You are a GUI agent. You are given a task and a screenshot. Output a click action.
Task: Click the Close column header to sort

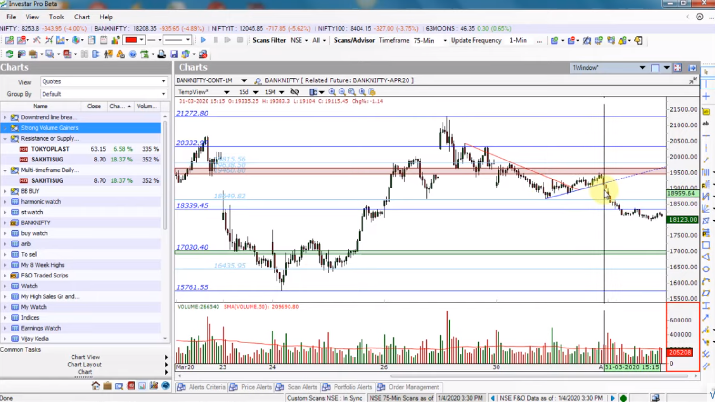[94, 107]
